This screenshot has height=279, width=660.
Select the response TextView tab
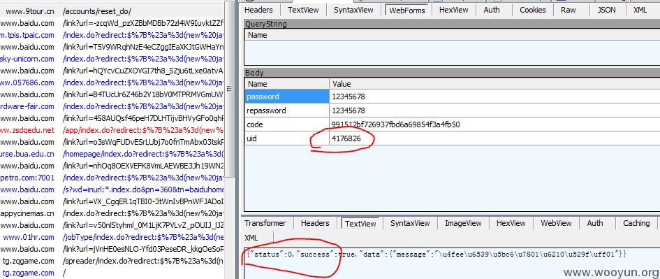[360, 223]
